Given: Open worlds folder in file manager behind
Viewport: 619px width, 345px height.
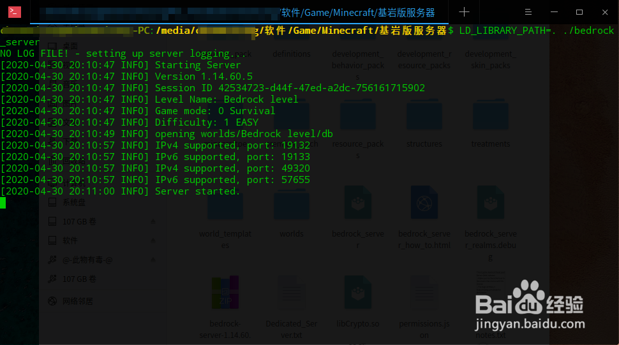Looking at the screenshot, I should pos(292,205).
